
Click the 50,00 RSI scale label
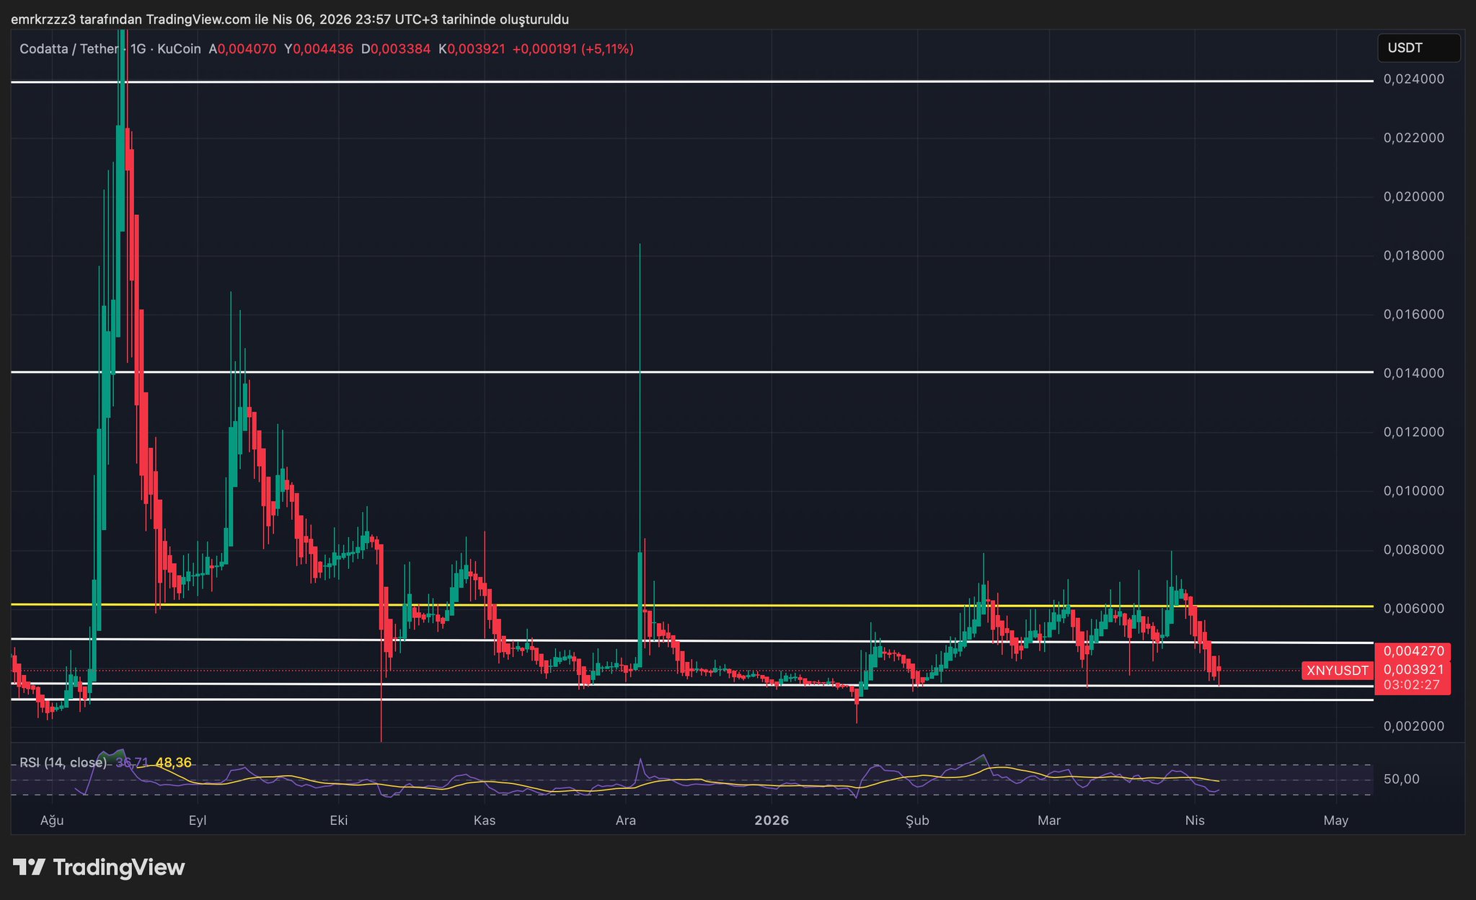click(1402, 780)
